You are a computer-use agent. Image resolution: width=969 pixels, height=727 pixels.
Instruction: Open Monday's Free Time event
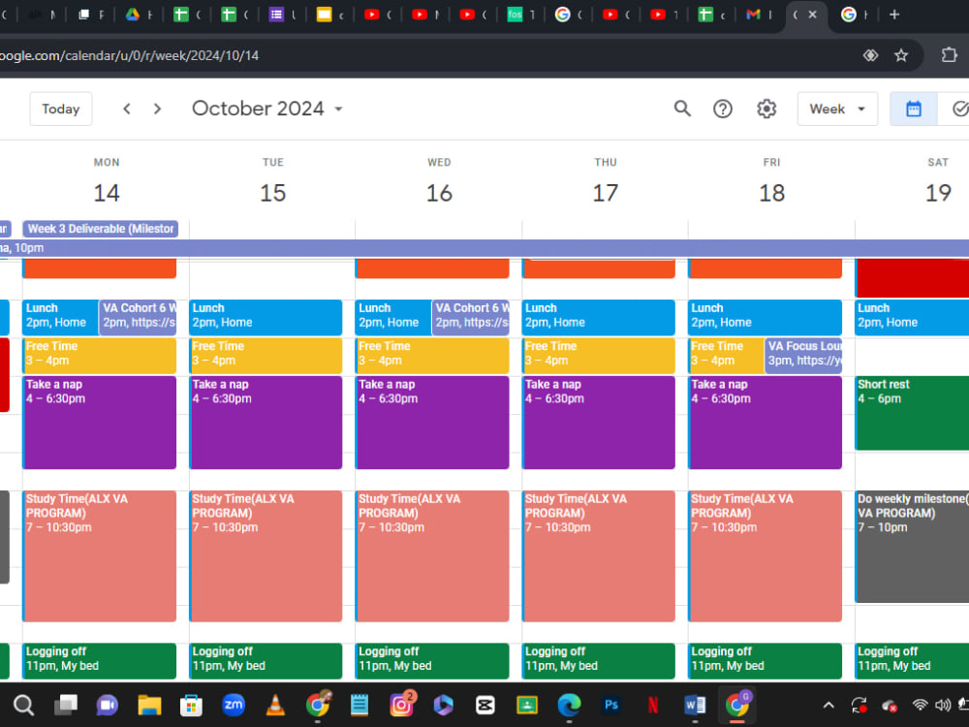tap(100, 354)
